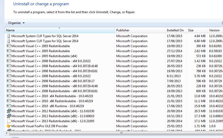Viewport: 223px width, 138px height.
Task: Click icon of Visual C++ 2008 x86 9.0.30729.6161
Action: 9,91
